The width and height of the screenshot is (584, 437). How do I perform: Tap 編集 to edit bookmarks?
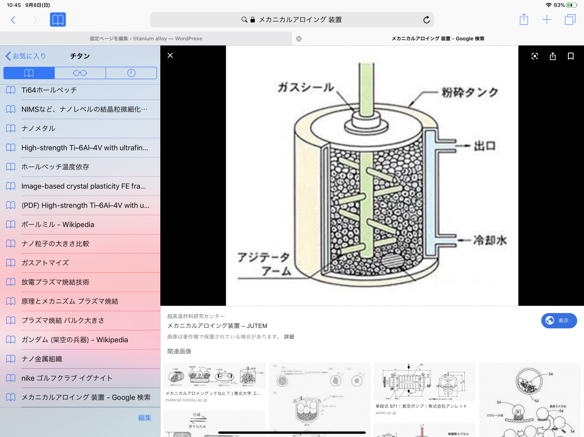point(145,418)
